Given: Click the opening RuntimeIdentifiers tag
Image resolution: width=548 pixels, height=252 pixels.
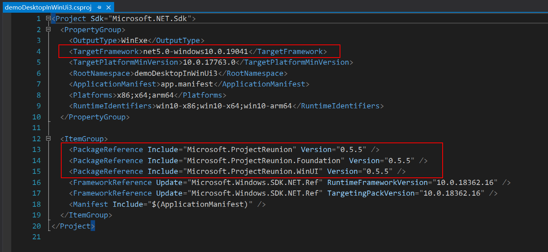Looking at the screenshot, I should [x=113, y=106].
